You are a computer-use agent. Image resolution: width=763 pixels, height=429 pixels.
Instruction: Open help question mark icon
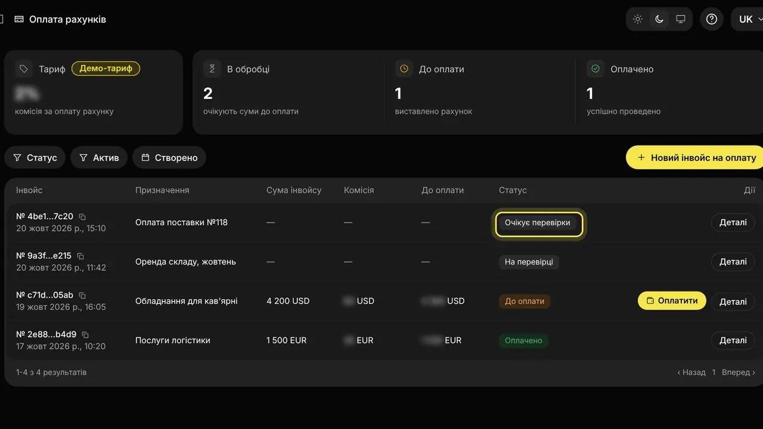tap(712, 19)
